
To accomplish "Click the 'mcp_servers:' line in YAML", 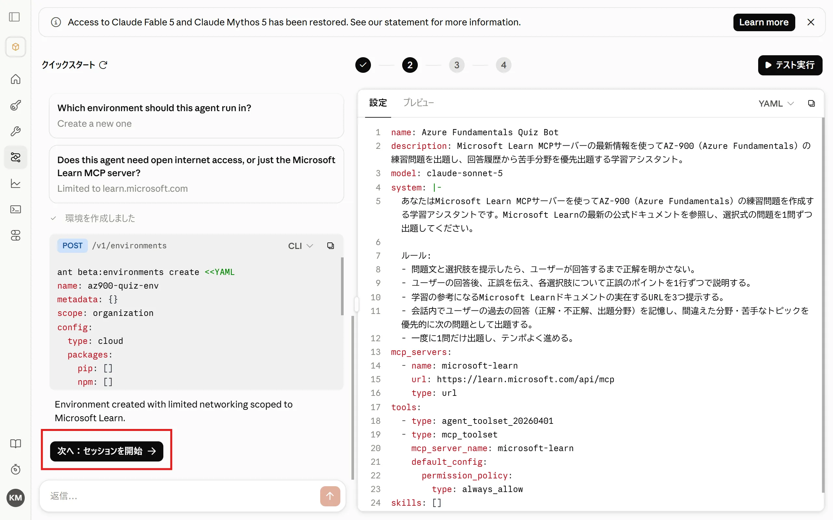I will click(421, 352).
